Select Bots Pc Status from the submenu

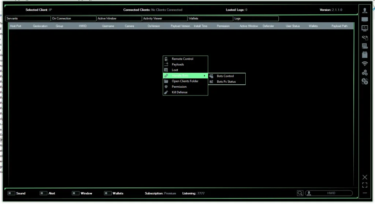[x=226, y=82]
